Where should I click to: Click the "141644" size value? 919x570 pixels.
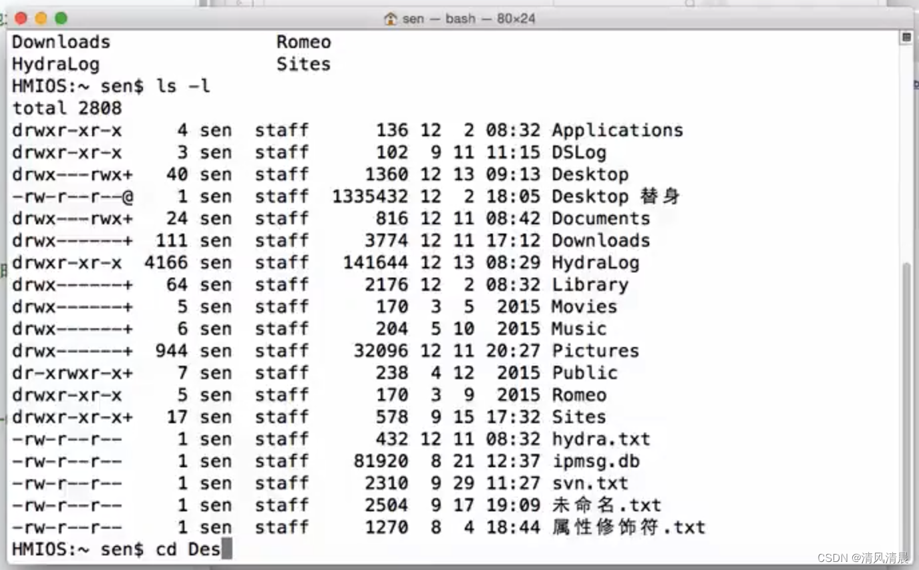[x=375, y=262]
